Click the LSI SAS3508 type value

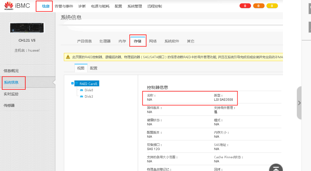click(x=223, y=100)
